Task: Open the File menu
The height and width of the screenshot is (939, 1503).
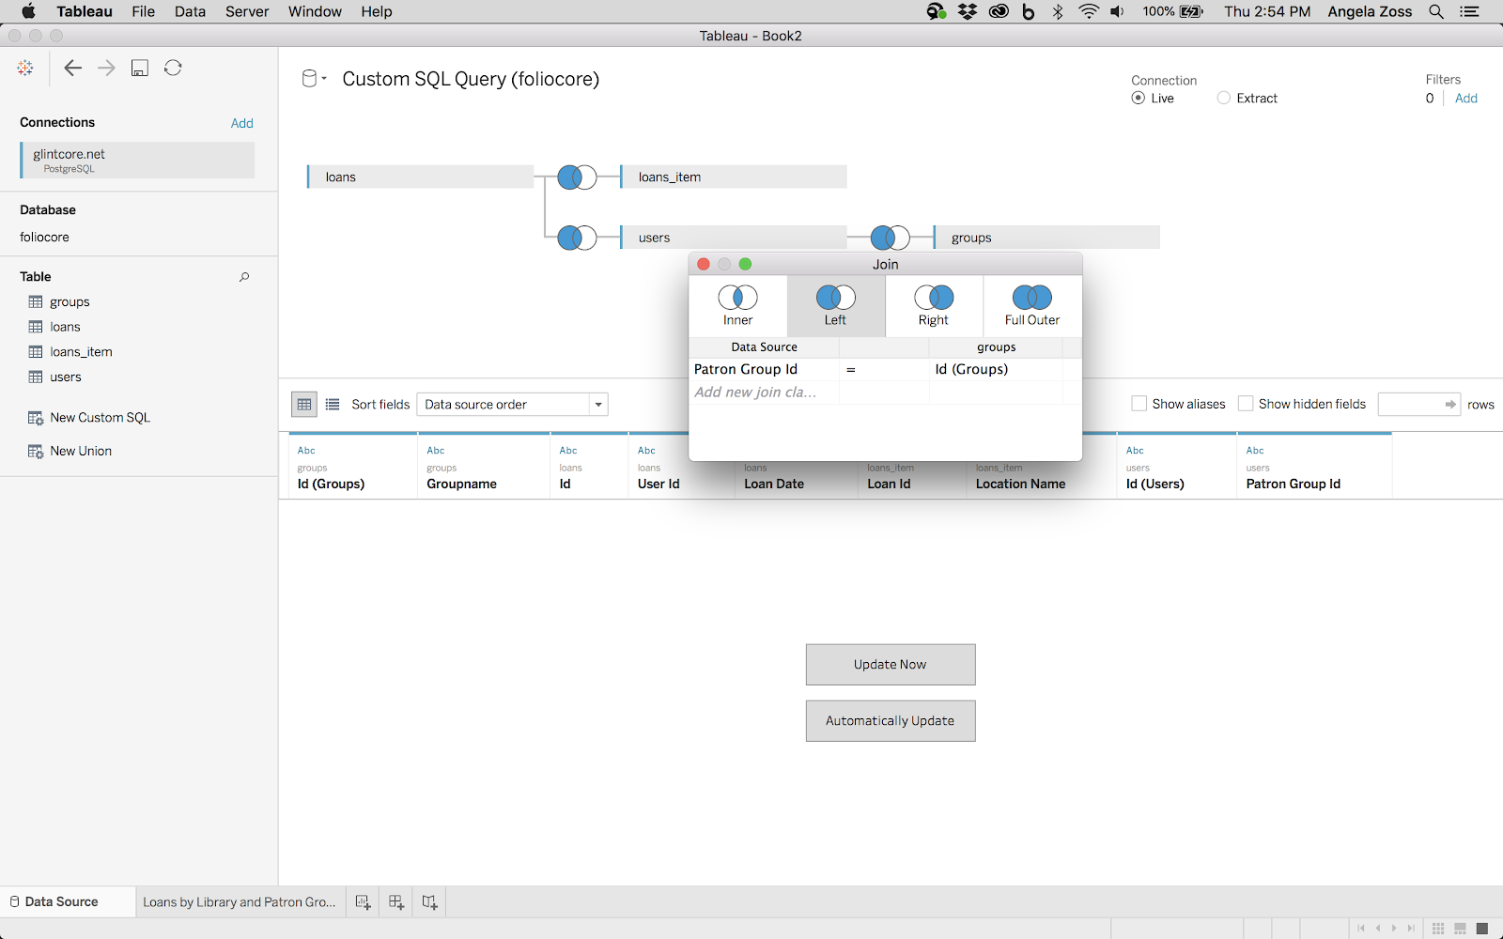Action: [x=143, y=11]
